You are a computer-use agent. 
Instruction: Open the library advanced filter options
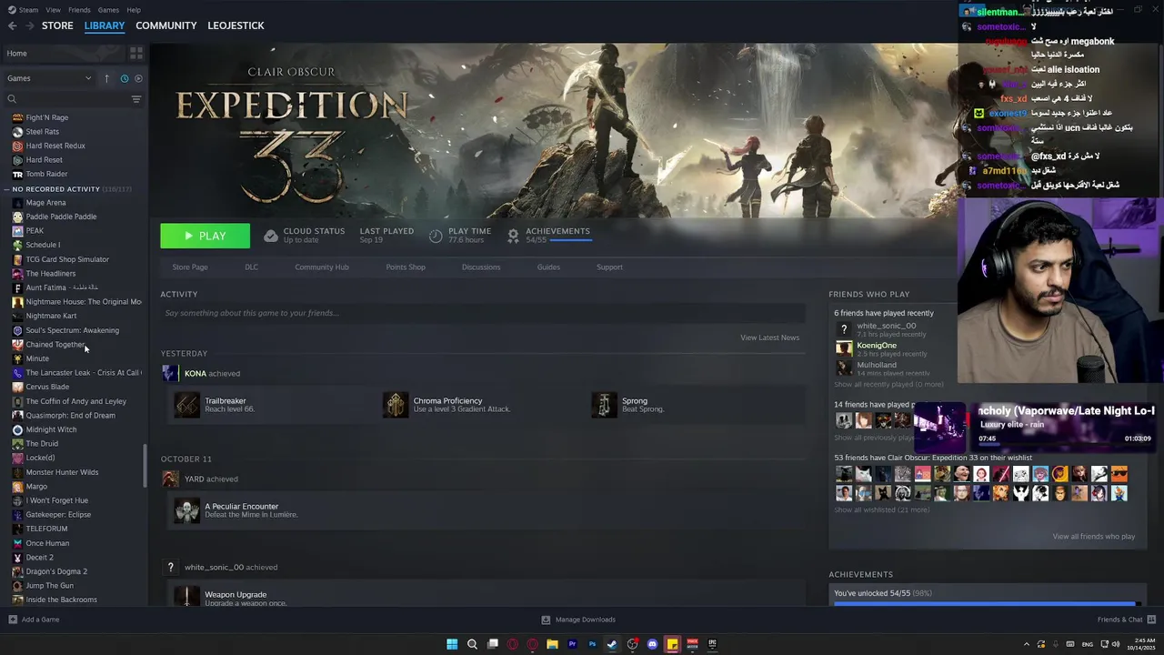[x=136, y=99]
